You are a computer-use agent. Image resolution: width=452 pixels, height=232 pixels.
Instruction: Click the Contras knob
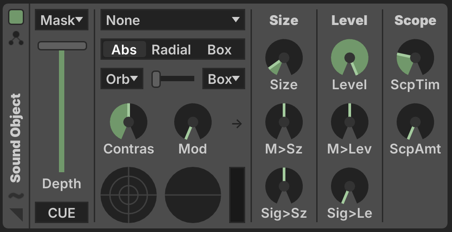(129, 121)
